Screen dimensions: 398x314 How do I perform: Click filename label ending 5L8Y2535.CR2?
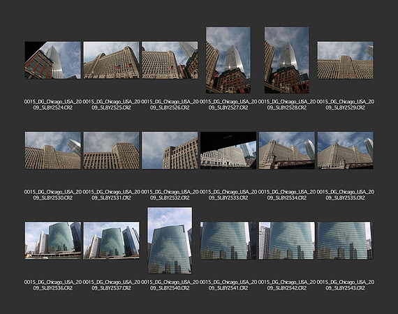coord(345,195)
